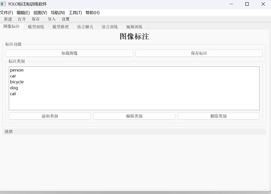Screen dimensions: 271x194
Task: Open the 工具(T) menu
Action: 75,13
